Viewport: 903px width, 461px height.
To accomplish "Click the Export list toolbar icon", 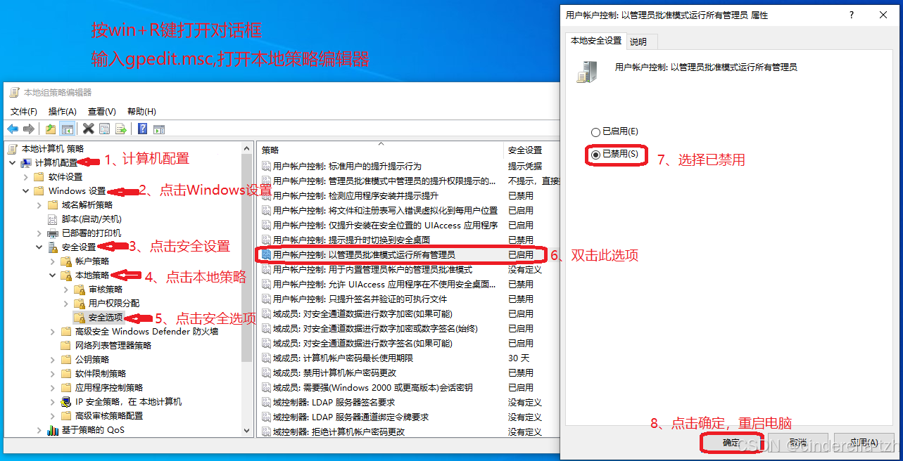I will point(121,129).
